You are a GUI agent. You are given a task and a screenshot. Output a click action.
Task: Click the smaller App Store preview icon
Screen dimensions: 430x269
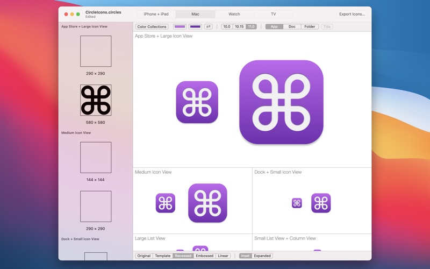tap(197, 102)
